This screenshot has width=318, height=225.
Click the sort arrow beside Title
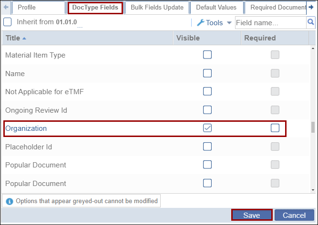tap(24, 38)
